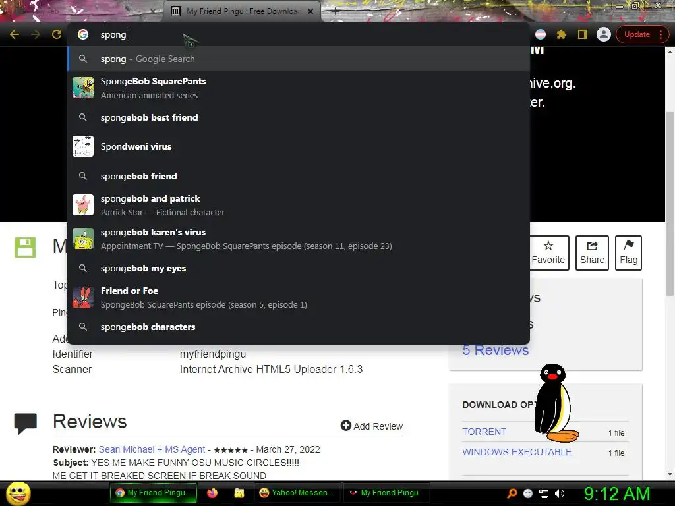Viewport: 675px width, 506px height.
Task: Open a new browser tab
Action: pyautogui.click(x=336, y=11)
